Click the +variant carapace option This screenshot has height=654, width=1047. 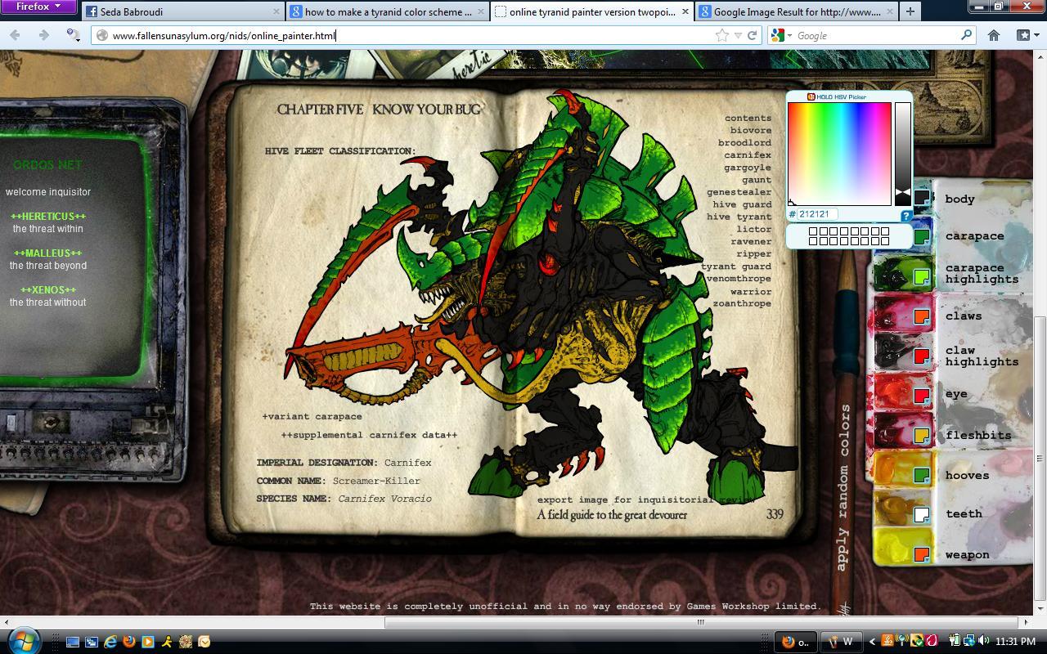tap(312, 416)
